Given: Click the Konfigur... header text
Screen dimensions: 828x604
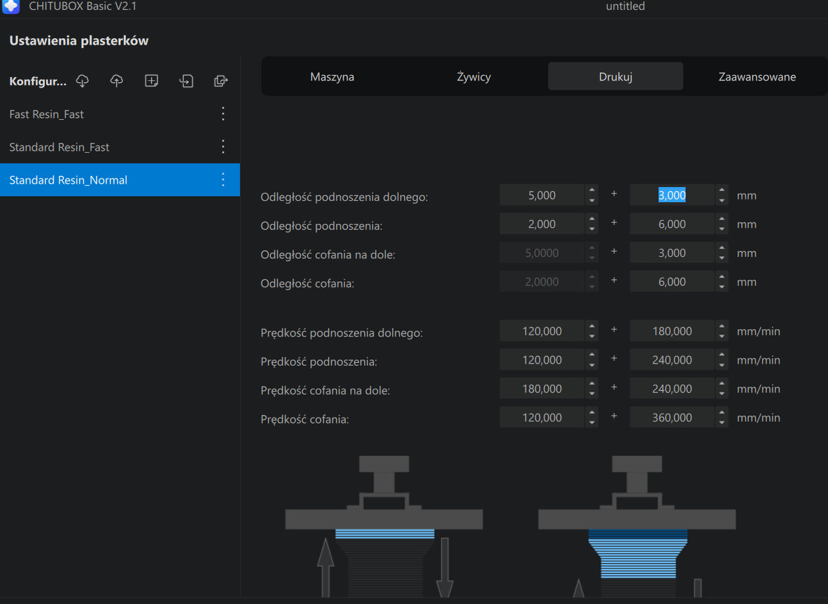Looking at the screenshot, I should (x=38, y=82).
